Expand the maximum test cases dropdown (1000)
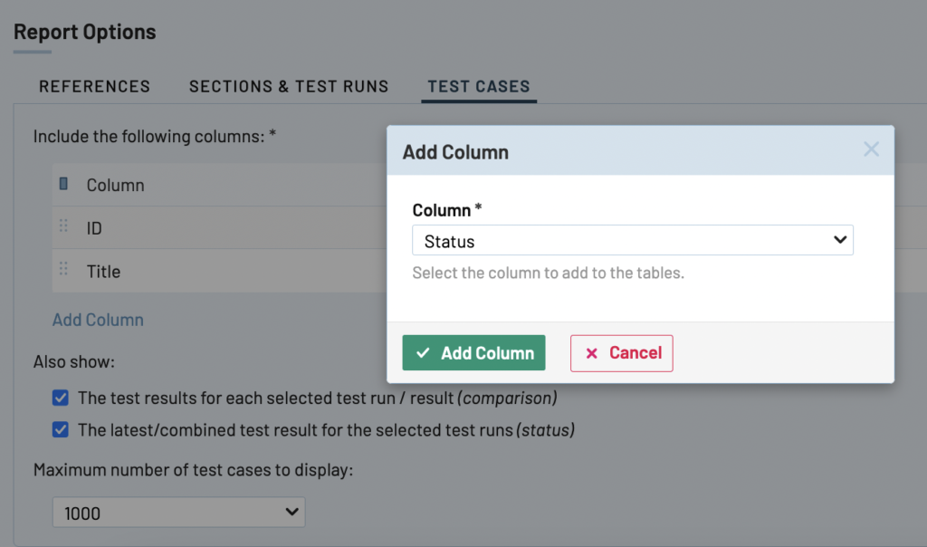 pos(178,513)
